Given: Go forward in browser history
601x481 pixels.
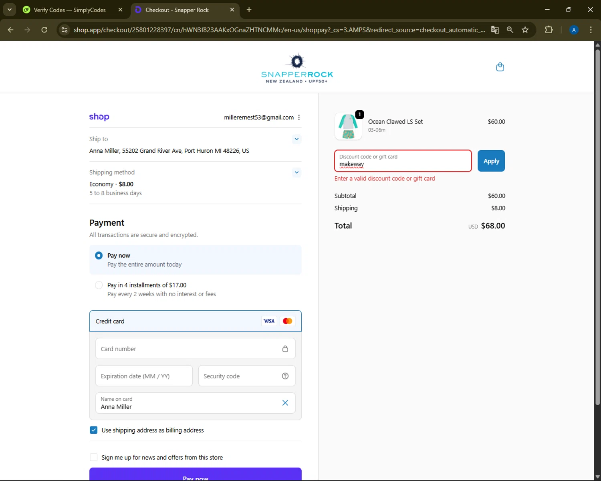Looking at the screenshot, I should [x=27, y=30].
